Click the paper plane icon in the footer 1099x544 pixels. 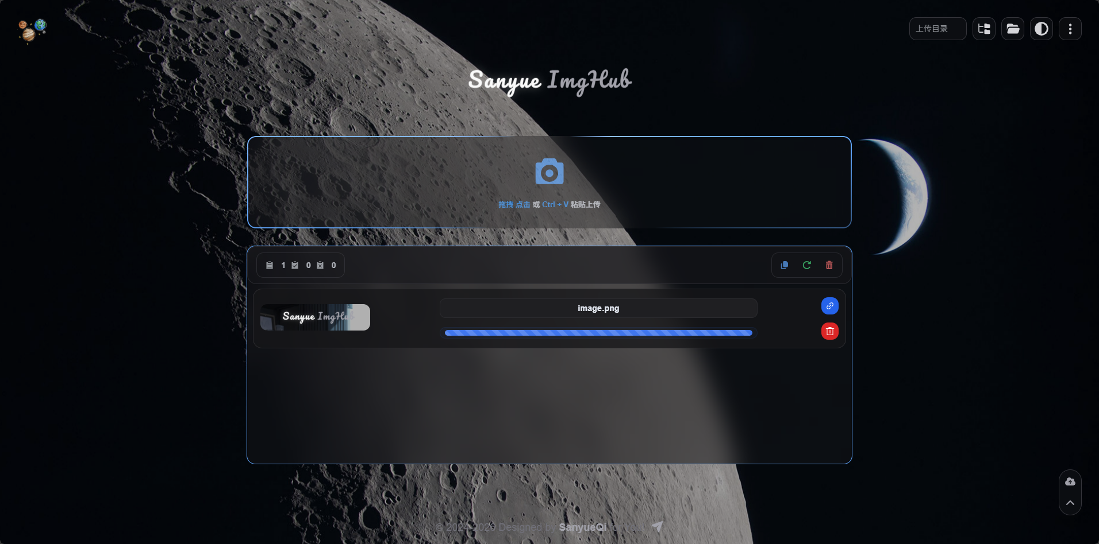coord(658,526)
